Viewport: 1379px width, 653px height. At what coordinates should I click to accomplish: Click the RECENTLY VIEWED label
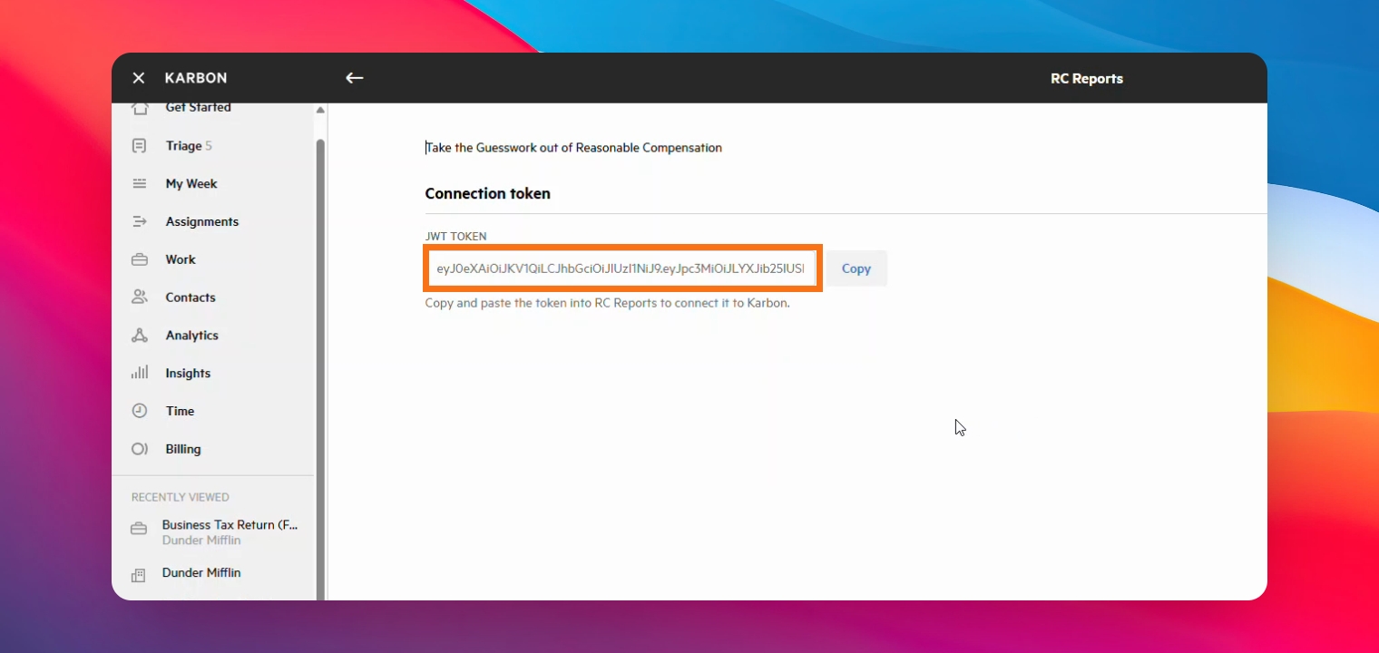click(x=181, y=497)
